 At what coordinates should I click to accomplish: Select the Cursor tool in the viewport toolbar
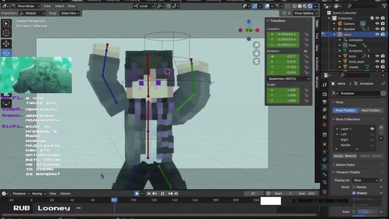click(x=6, y=33)
